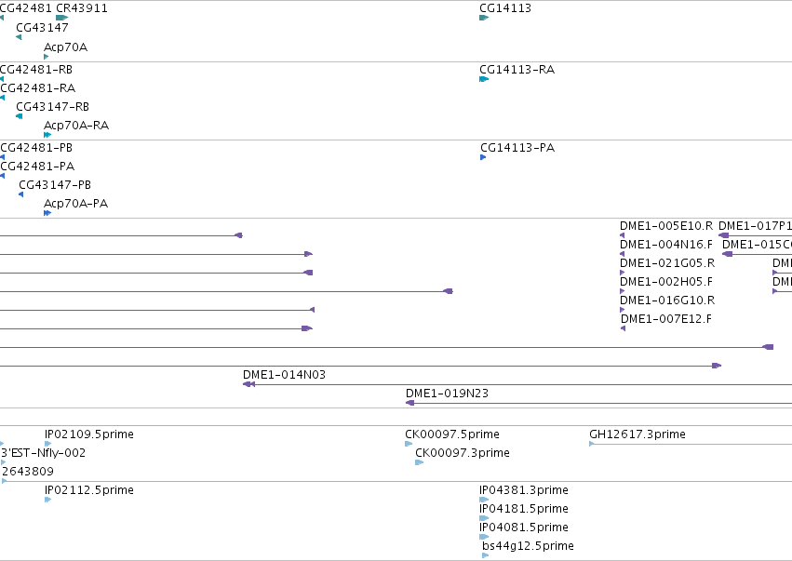Select EST CK00097.5prime label
The height and width of the screenshot is (561, 792).
452,434
